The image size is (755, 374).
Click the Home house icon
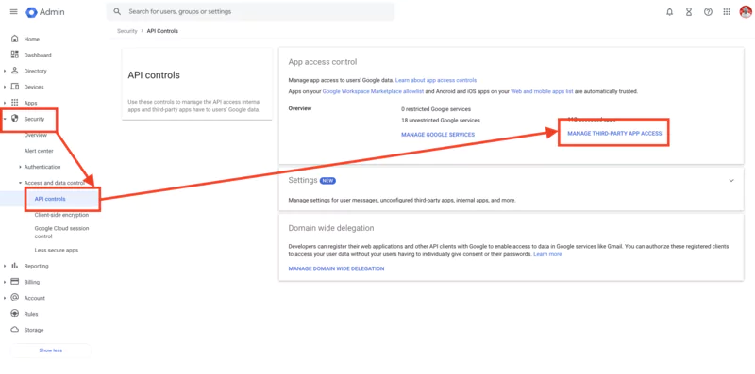pos(14,39)
